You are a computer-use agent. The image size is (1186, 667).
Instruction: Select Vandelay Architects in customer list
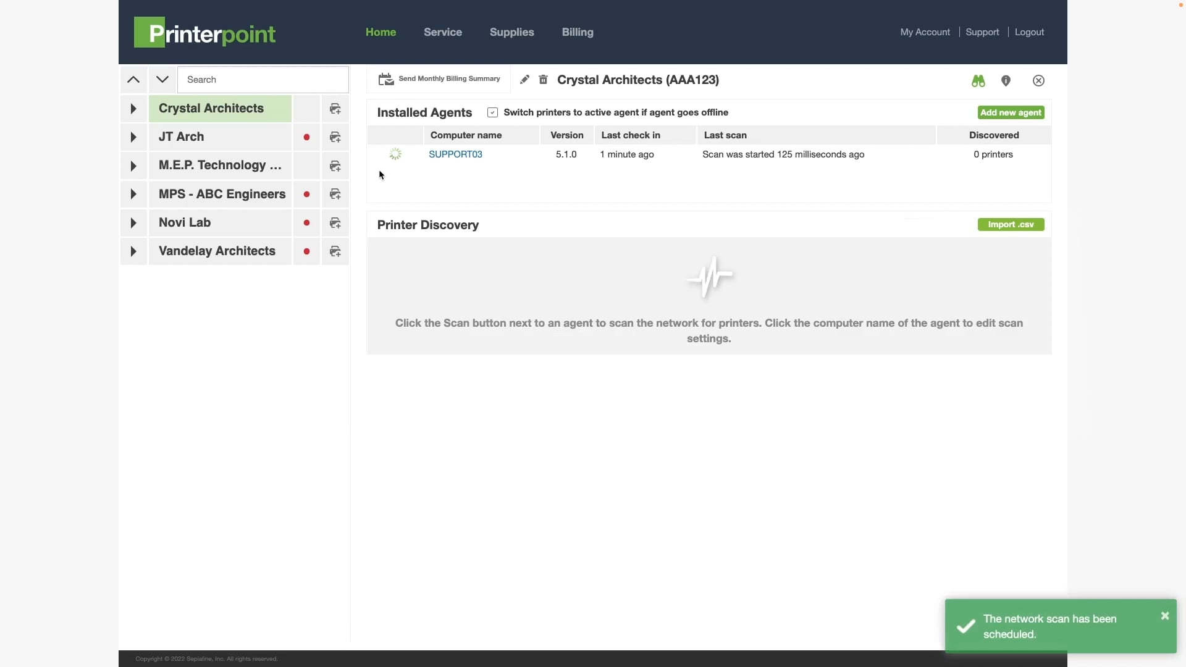pos(220,251)
